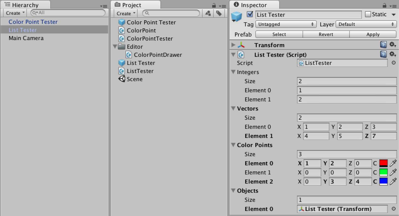The width and height of the screenshot is (399, 216).
Task: Toggle the List Tester active checkbox
Action: (x=250, y=14)
